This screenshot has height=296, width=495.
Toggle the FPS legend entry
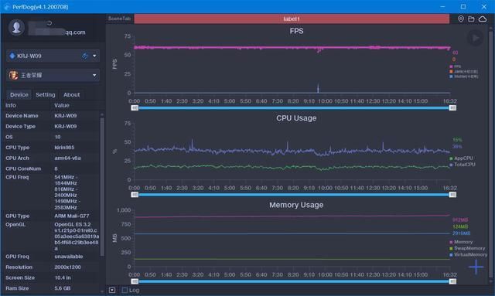pos(456,66)
